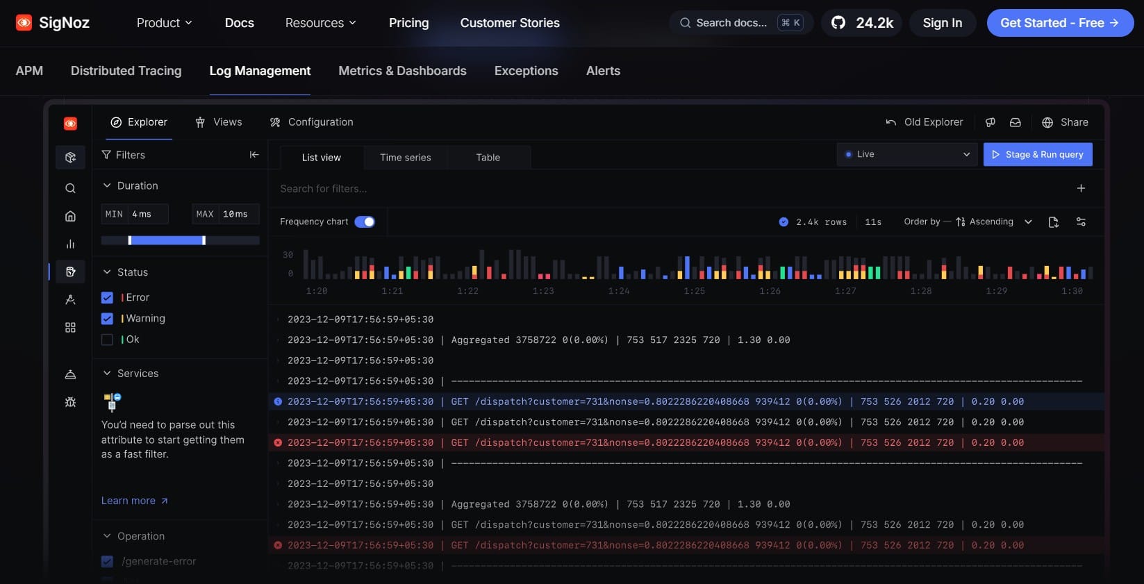This screenshot has height=584, width=1144.
Task: Click the duration range slider bar
Action: 167,240
